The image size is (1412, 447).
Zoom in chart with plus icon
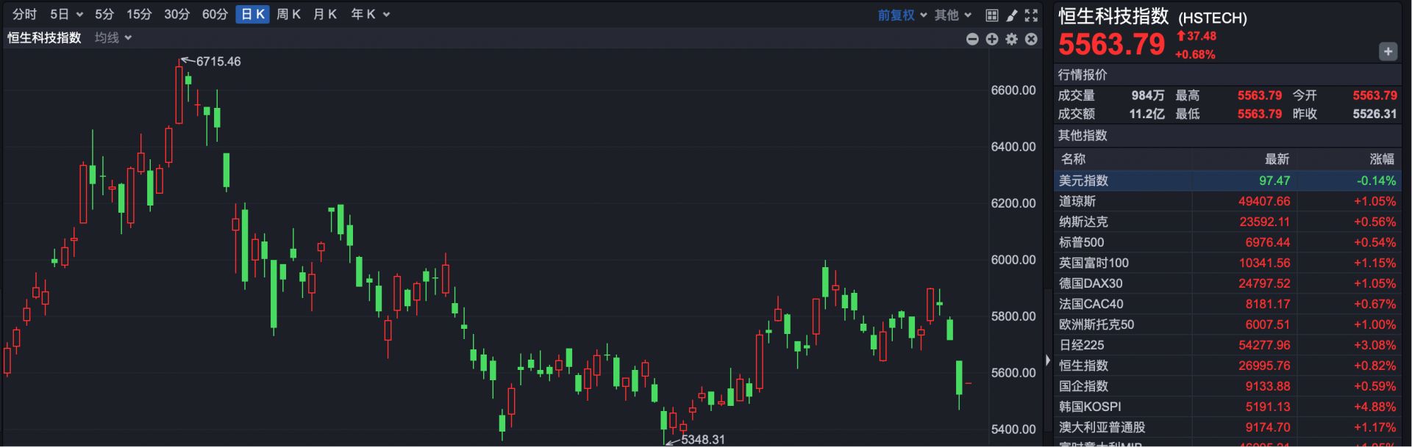(x=992, y=39)
